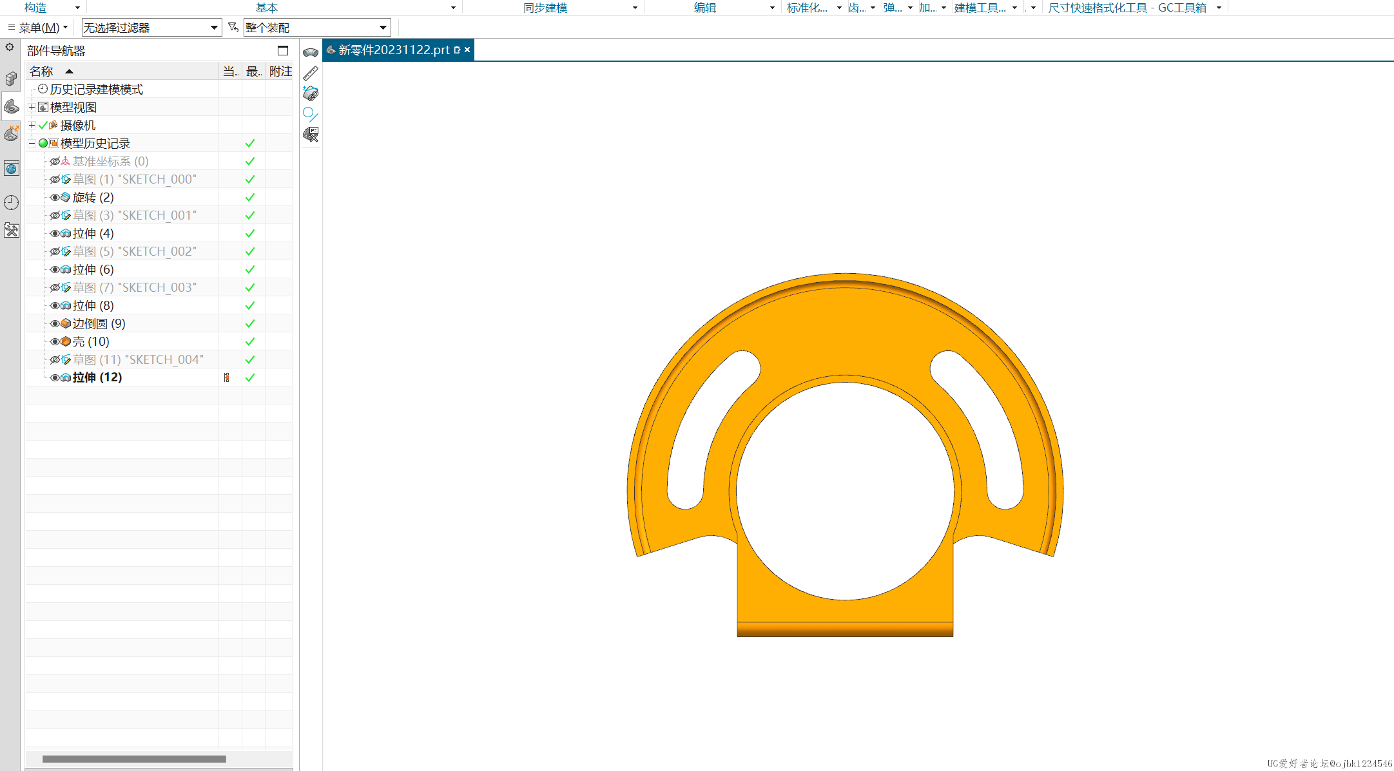Image resolution: width=1394 pixels, height=771 pixels.
Task: Expand the 构造 ribbon group arrow
Action: click(77, 8)
